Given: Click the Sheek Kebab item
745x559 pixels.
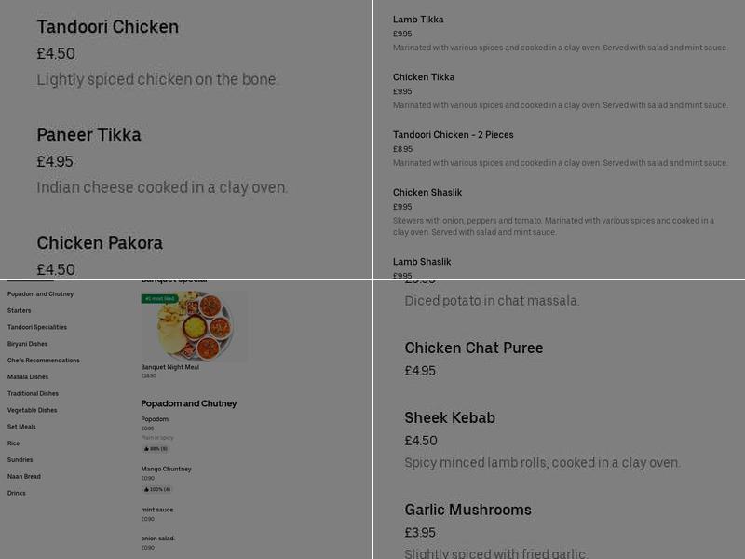Looking at the screenshot, I should (x=450, y=417).
